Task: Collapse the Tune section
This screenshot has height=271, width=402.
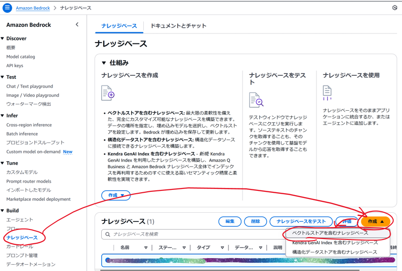Action: 2,163
